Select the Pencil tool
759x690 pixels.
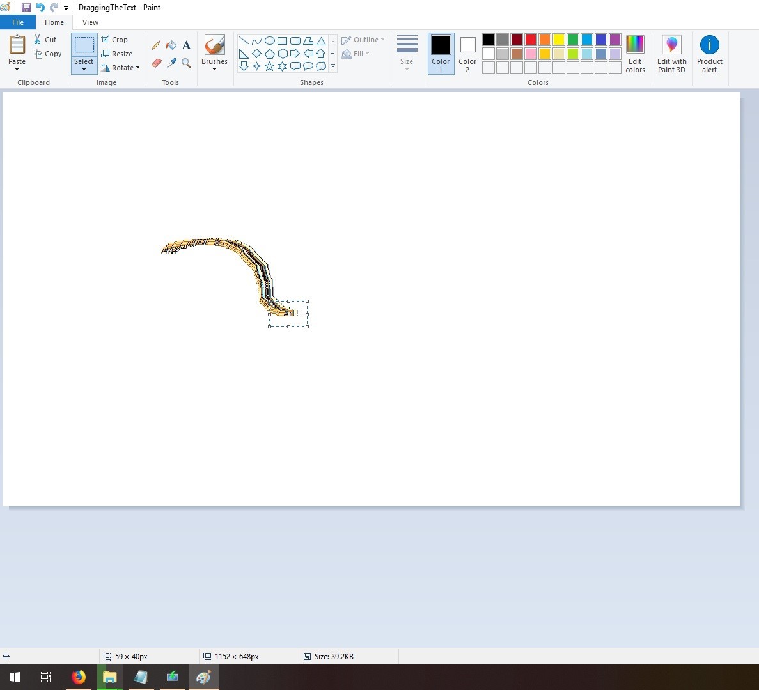tap(156, 45)
